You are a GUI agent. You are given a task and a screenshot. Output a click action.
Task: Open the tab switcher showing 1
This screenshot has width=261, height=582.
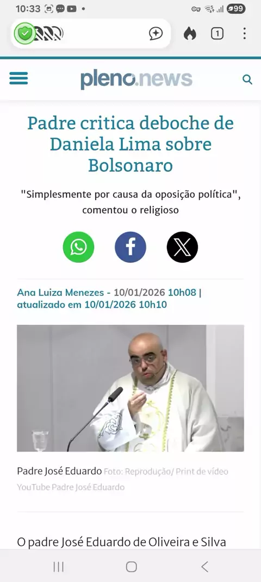(217, 34)
